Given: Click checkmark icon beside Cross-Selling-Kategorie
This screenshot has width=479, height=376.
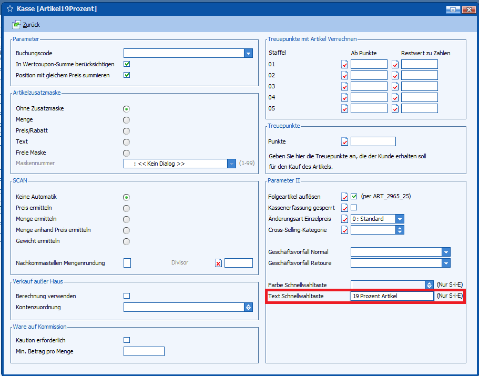Looking at the screenshot, I should [x=345, y=230].
